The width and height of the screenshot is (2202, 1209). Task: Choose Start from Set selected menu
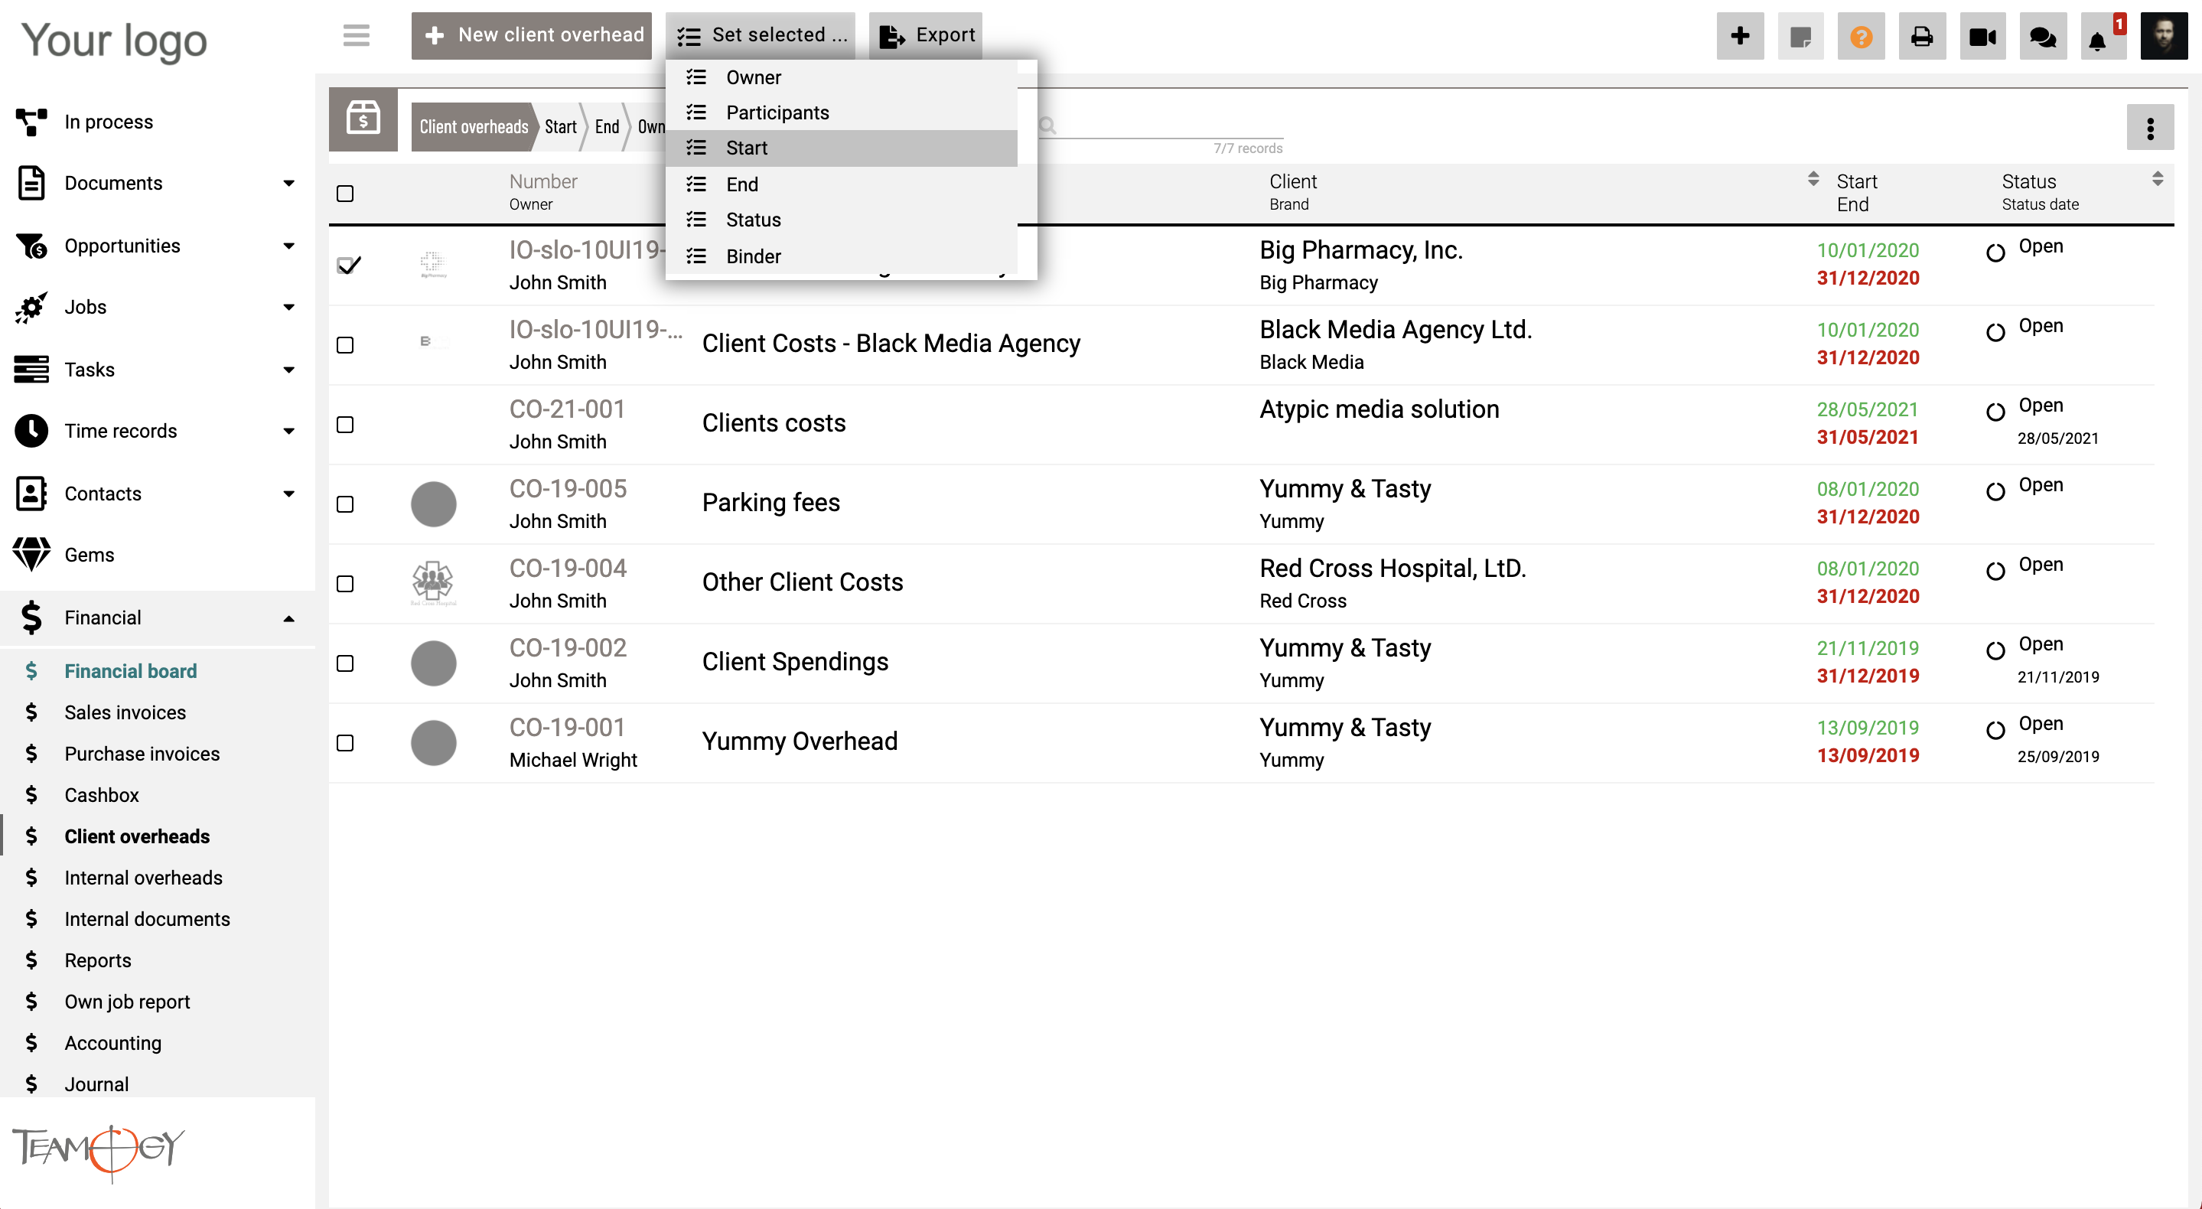[x=746, y=148]
